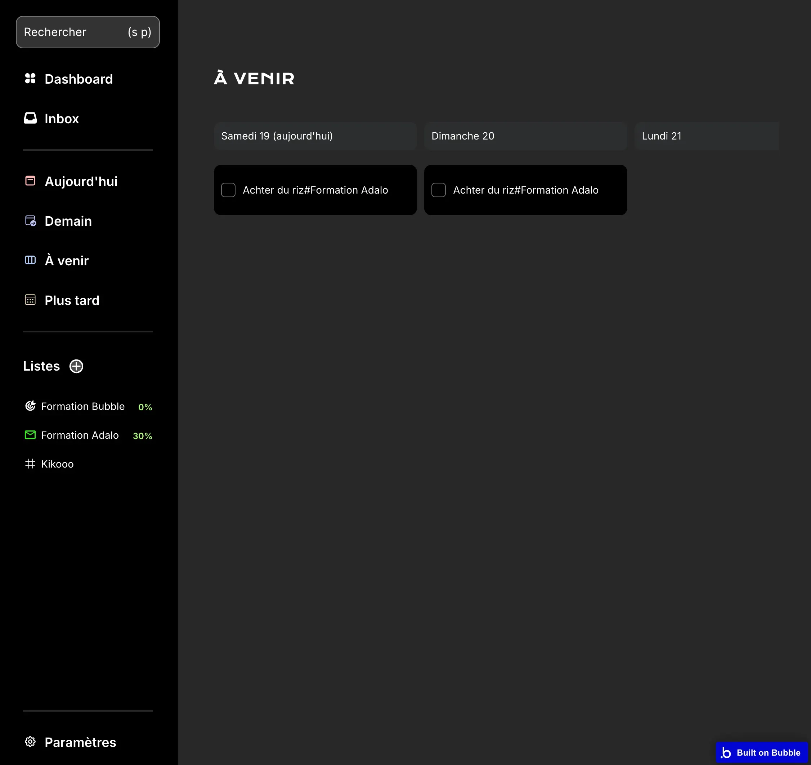
Task: Click the Demain calendar arrow icon
Action: (x=31, y=221)
